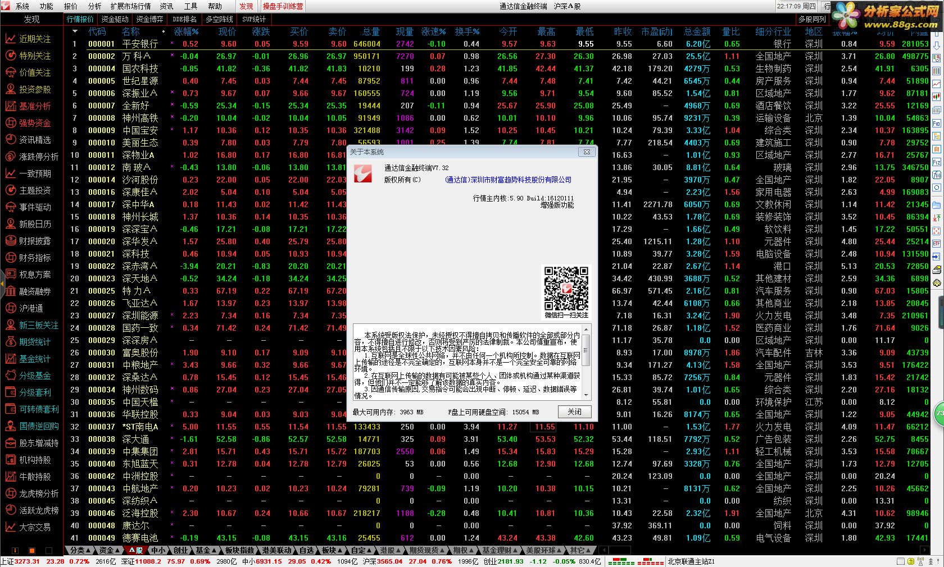Switch to the 资金驱动 tab
944x567 pixels.
(x=115, y=19)
